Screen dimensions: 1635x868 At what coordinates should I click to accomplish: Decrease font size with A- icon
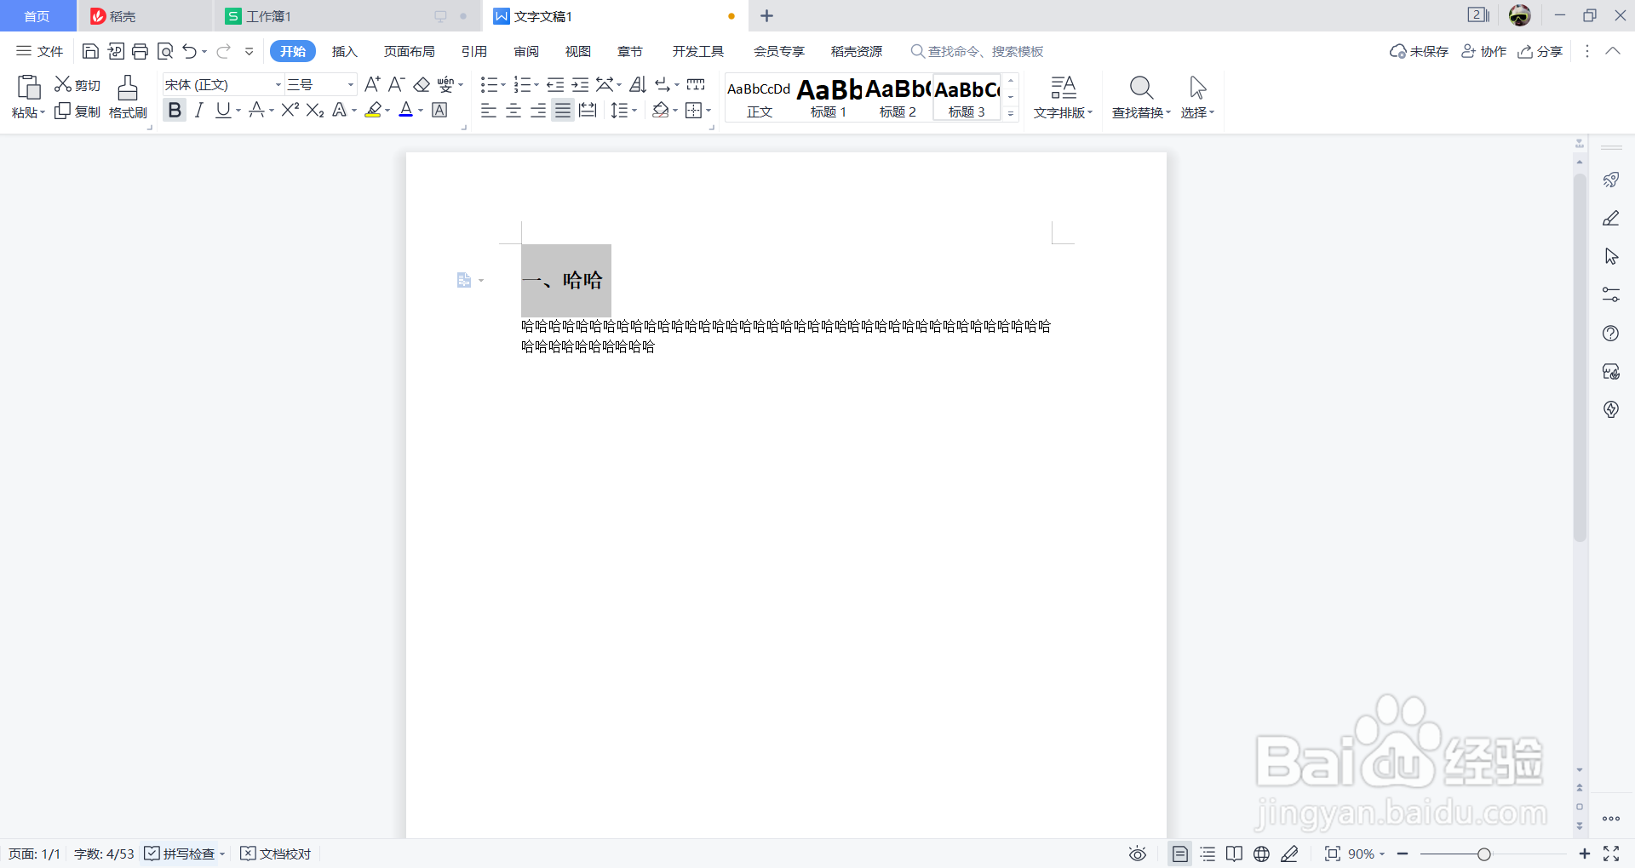[x=396, y=84]
